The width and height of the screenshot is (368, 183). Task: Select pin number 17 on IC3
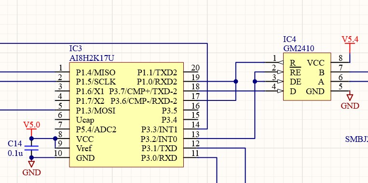click(195, 97)
